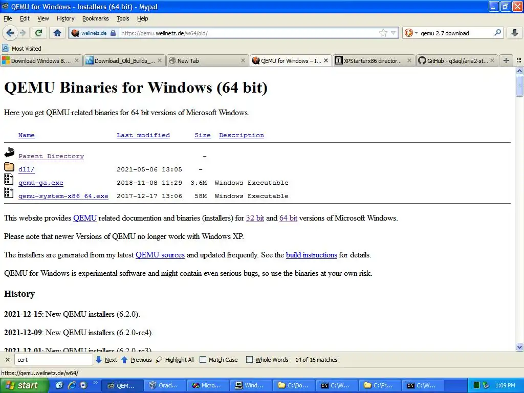The width and height of the screenshot is (524, 393).
Task: Click the dll folder icon
Action: pyautogui.click(x=9, y=166)
